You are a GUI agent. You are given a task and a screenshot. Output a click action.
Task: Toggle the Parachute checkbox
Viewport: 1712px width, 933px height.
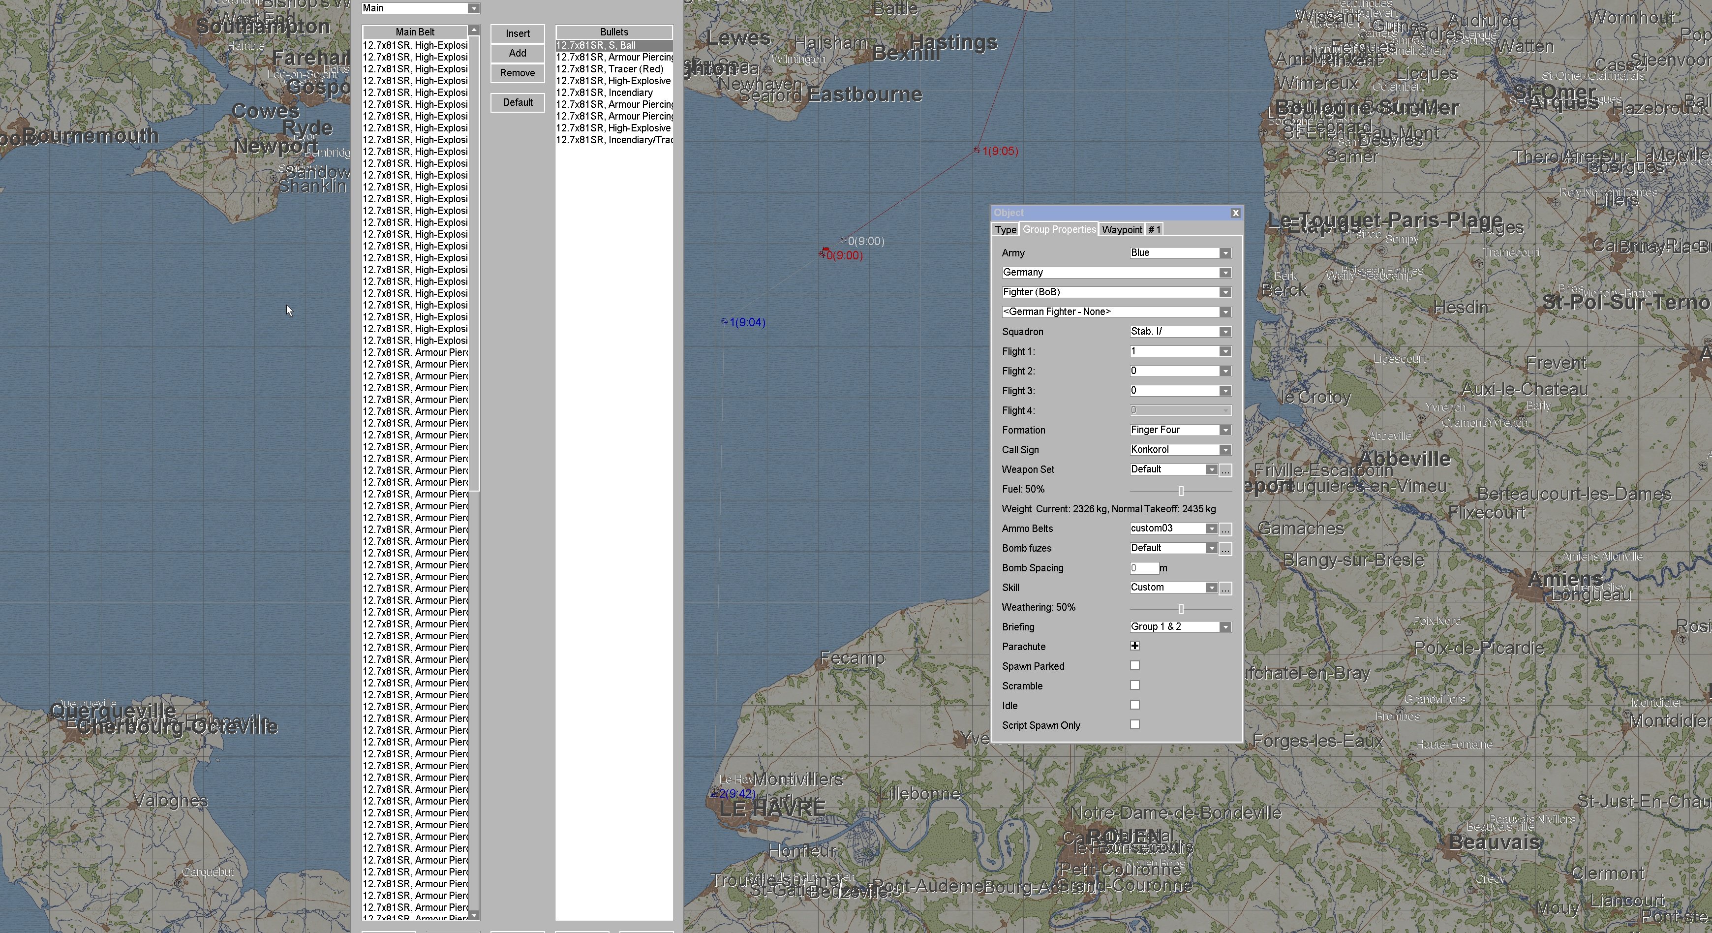click(1134, 646)
